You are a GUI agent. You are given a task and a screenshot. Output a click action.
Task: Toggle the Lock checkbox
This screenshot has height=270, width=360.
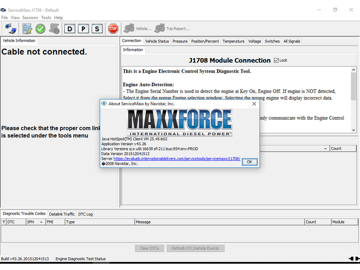[276, 61]
